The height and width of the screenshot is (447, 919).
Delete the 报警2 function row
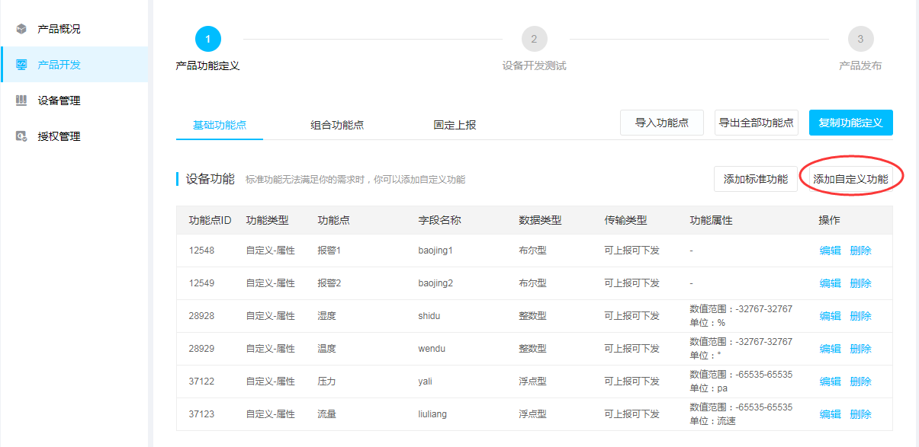pos(860,283)
